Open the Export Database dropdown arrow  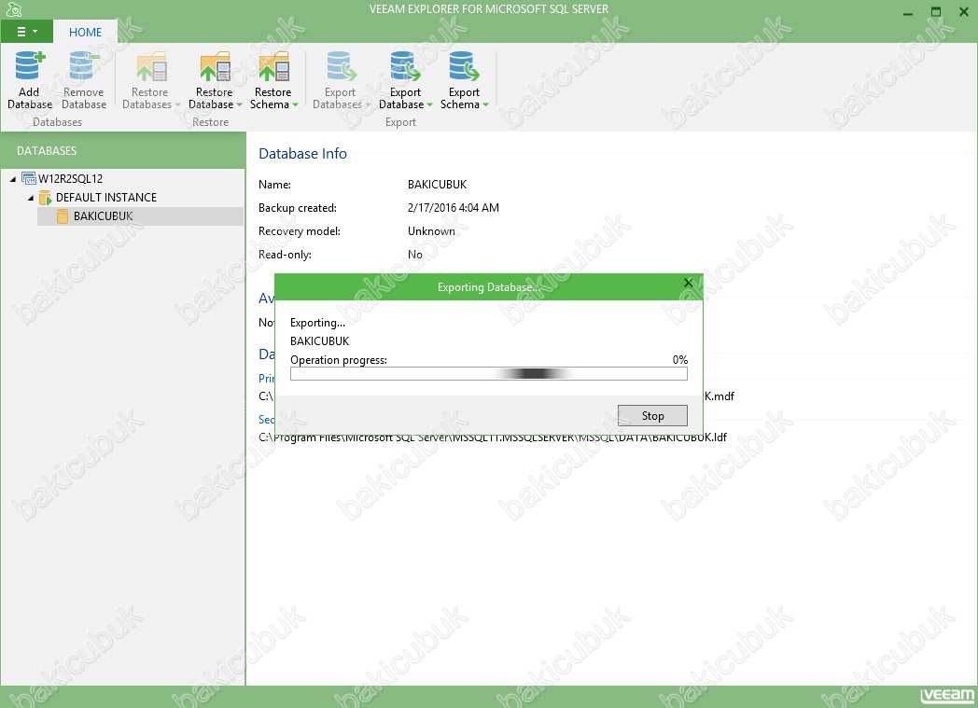click(x=429, y=104)
